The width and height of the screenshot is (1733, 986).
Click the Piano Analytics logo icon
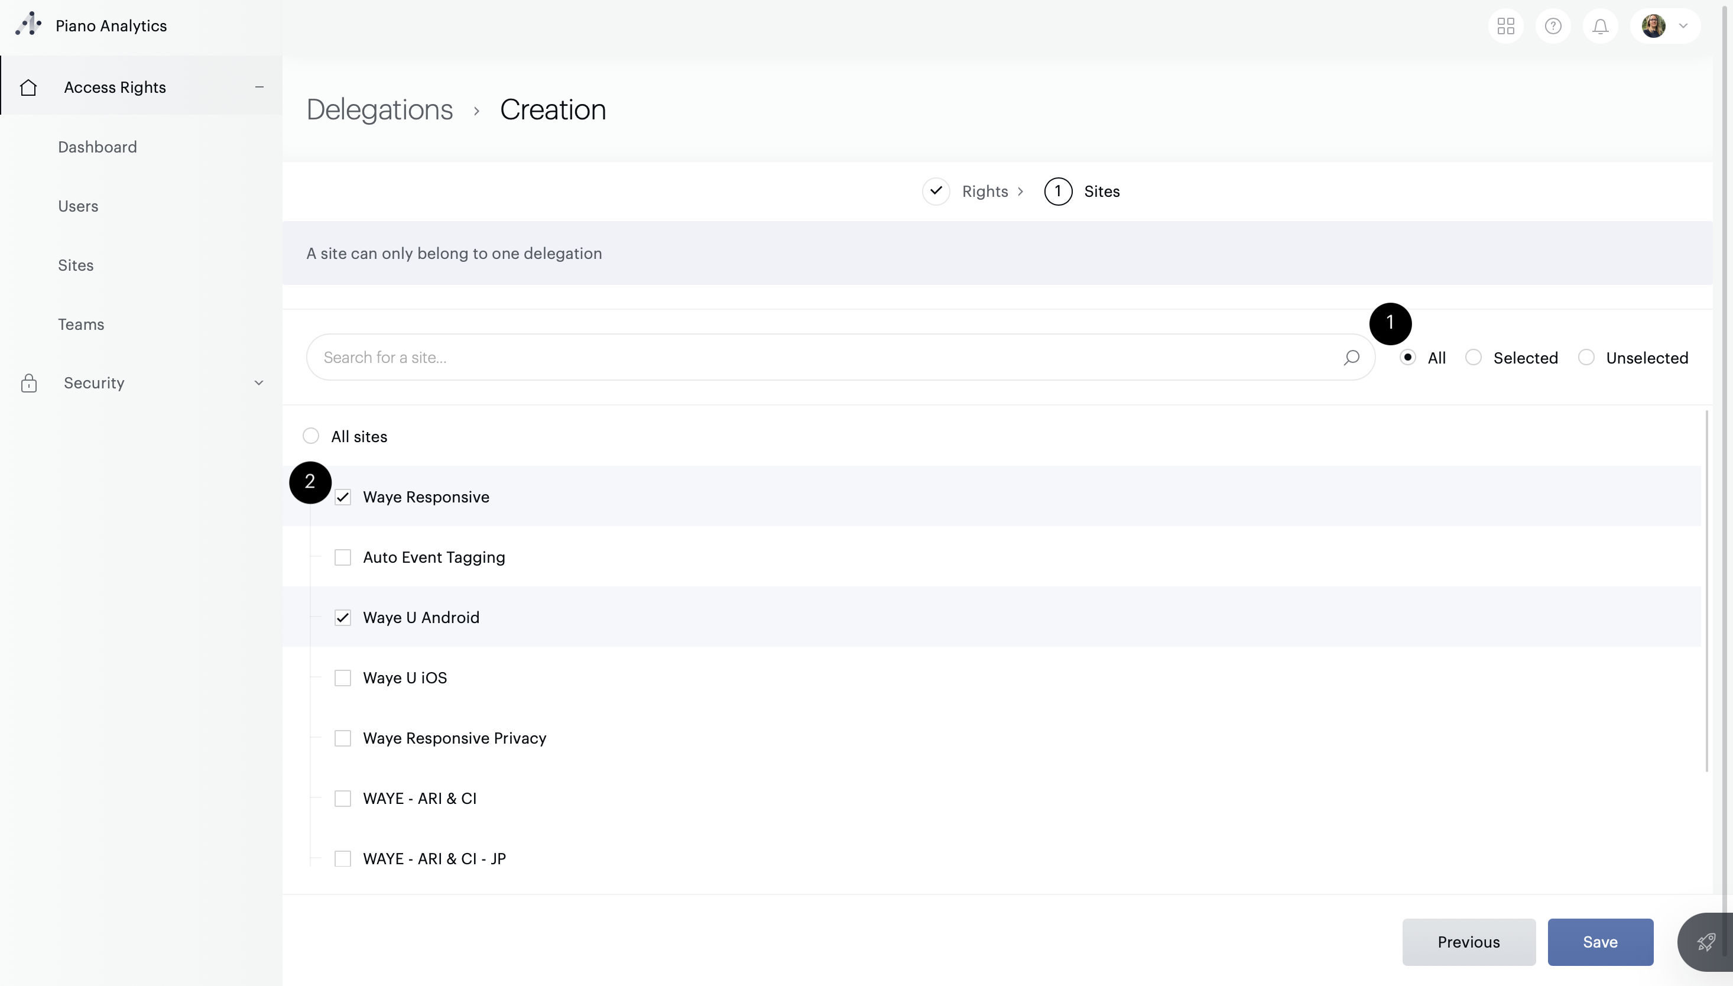click(x=28, y=25)
